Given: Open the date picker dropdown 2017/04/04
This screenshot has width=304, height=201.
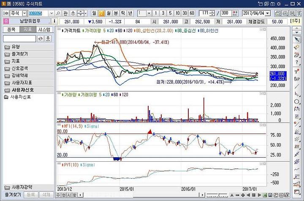Looking at the screenshot, I should [268, 14].
